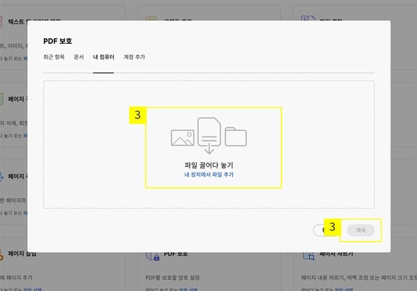Click the 페이지 자르기 card heading in the background page
Viewport: 417px width, 291px height.
point(336,253)
